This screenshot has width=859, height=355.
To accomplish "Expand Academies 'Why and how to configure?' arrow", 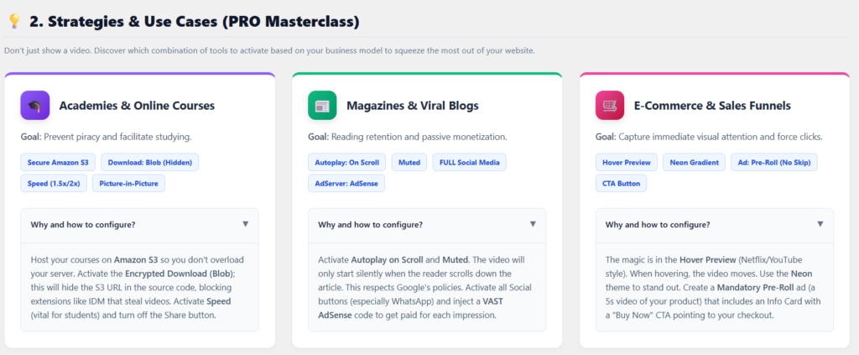I will (x=245, y=224).
